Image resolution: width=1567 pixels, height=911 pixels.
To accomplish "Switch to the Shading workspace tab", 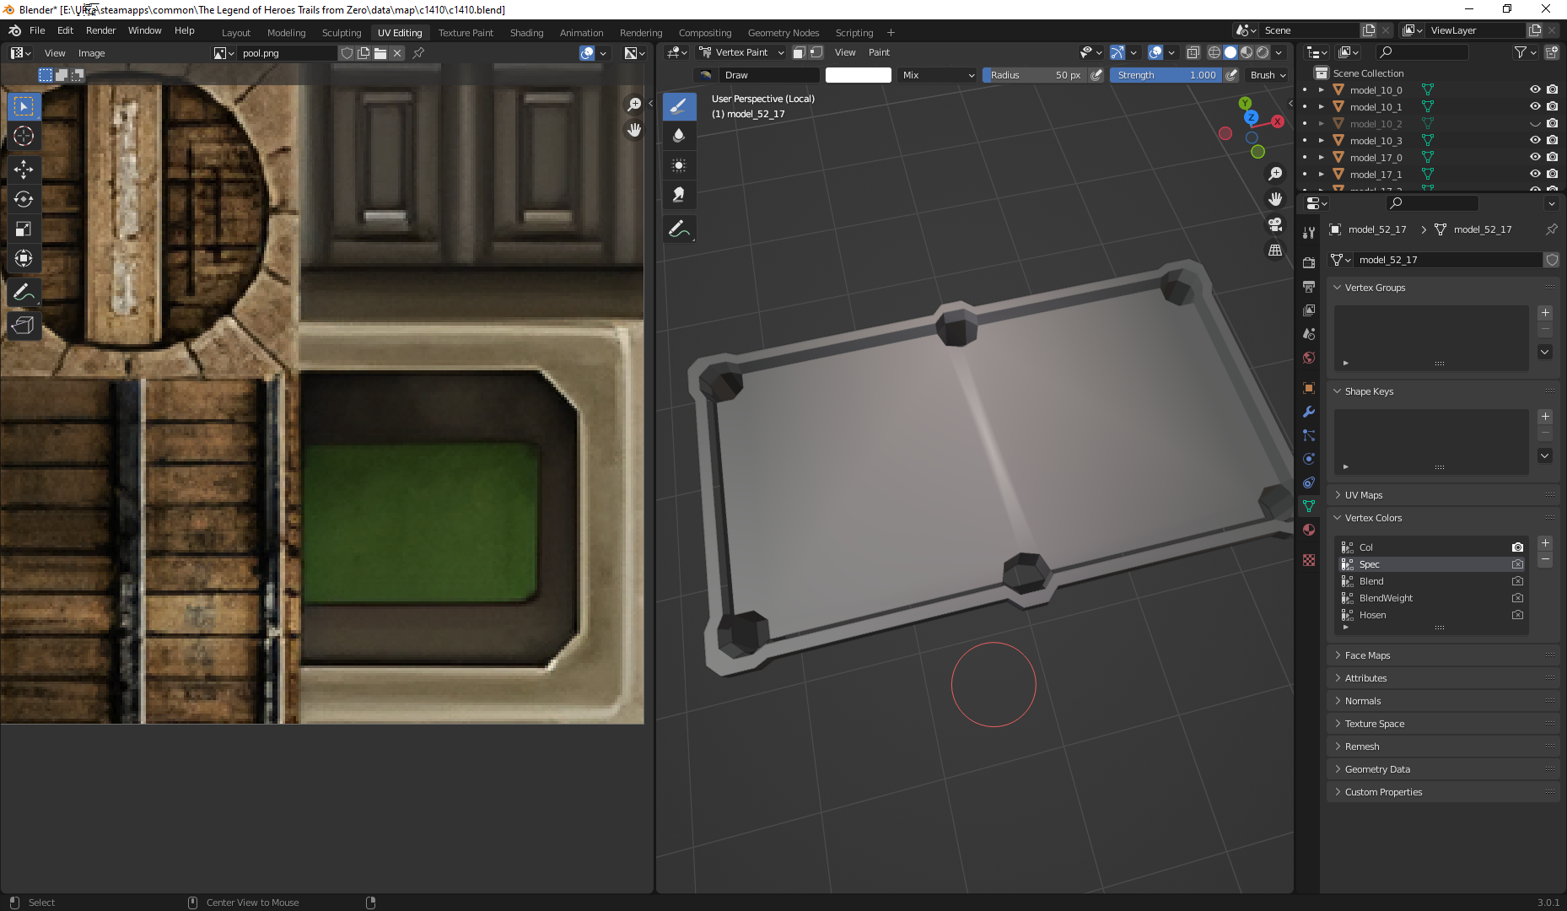I will [x=526, y=33].
